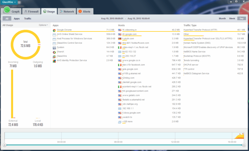This screenshot has width=249, height=151.
Task: Click the System app icon
Action: pyautogui.click(x=54, y=48)
